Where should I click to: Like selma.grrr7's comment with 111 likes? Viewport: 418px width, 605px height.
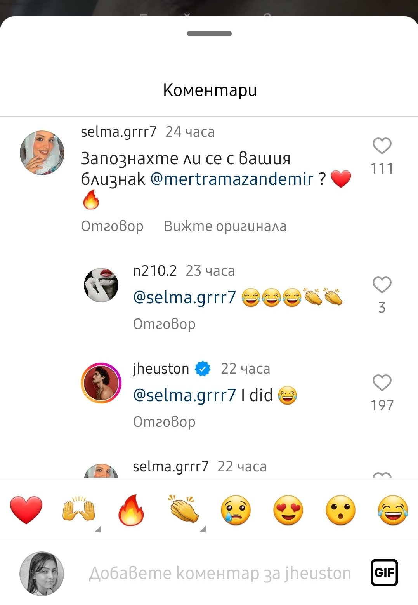pyautogui.click(x=382, y=146)
